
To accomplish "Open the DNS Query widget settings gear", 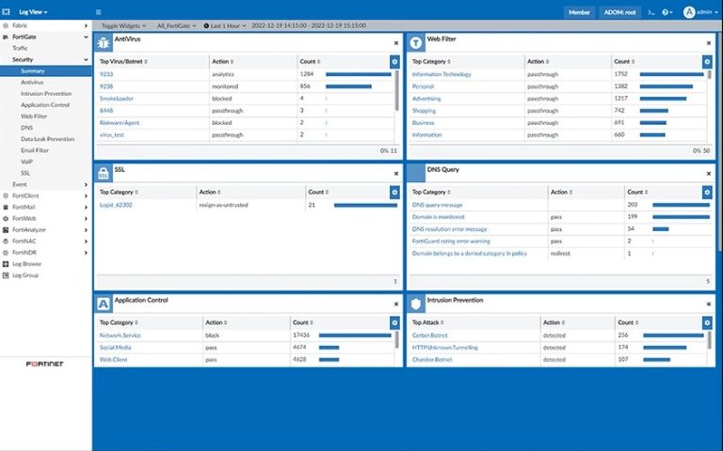I will 707,193.
